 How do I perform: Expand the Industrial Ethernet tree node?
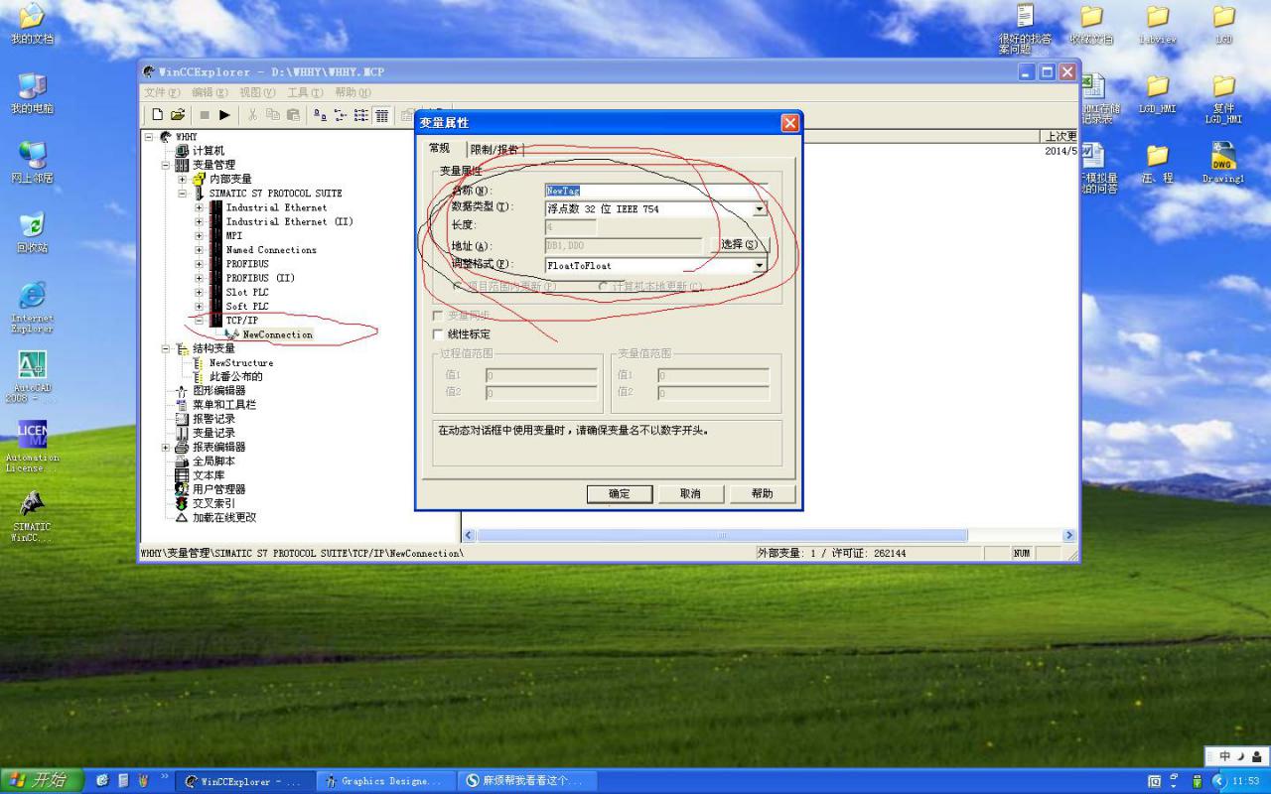(199, 207)
